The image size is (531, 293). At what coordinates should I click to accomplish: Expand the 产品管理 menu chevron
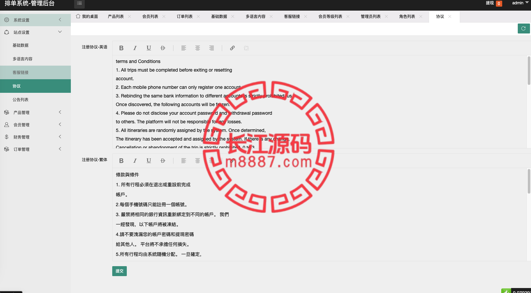pos(60,112)
